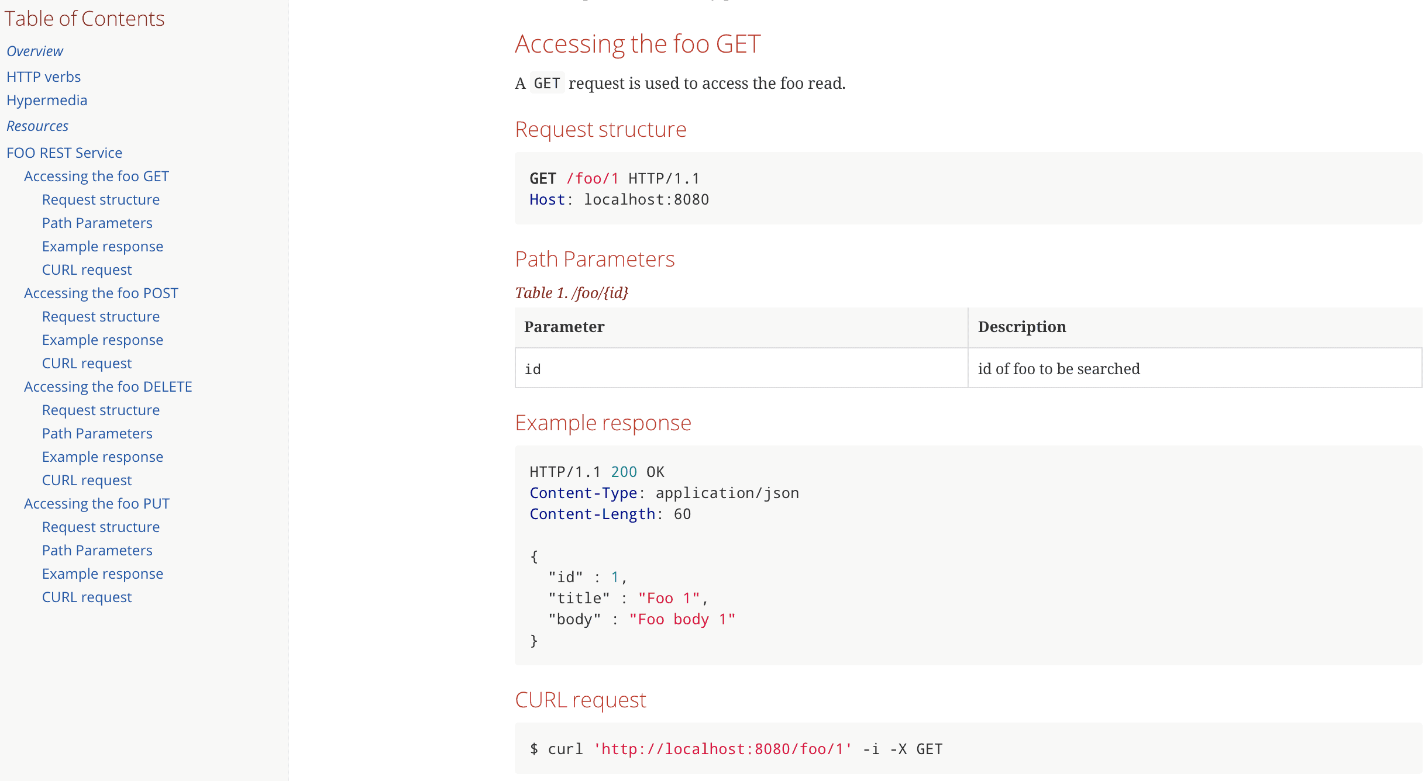This screenshot has width=1425, height=781.
Task: Open the Resources section
Action: pos(37,126)
